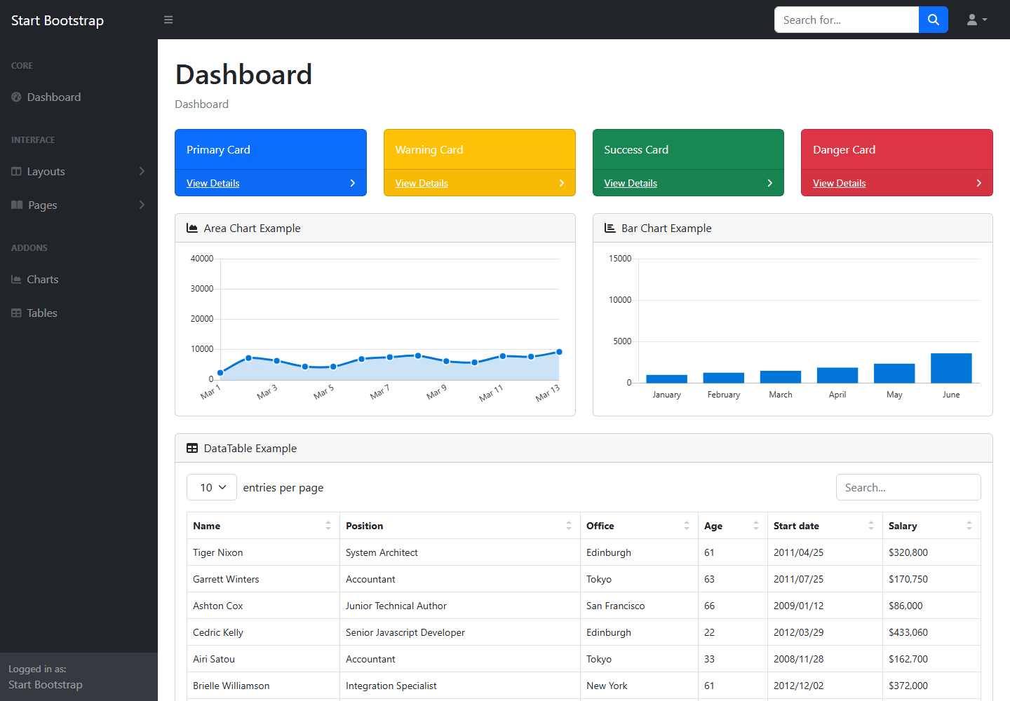
Task: Click the Mar 13 data point in area chart
Action: click(x=559, y=352)
